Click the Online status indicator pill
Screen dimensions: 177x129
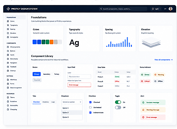click(x=145, y=75)
